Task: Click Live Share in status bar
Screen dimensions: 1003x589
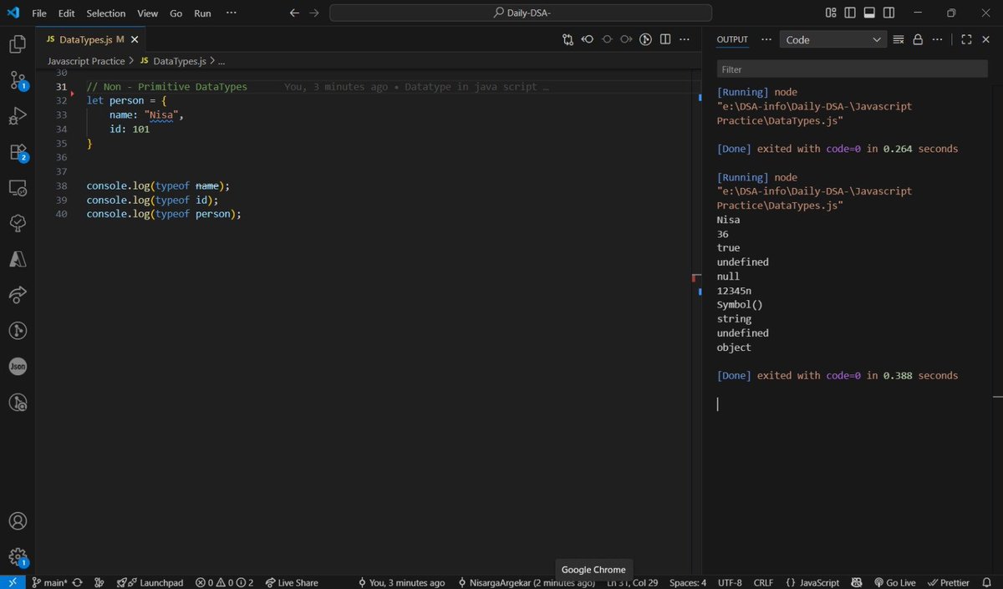Action: point(291,582)
